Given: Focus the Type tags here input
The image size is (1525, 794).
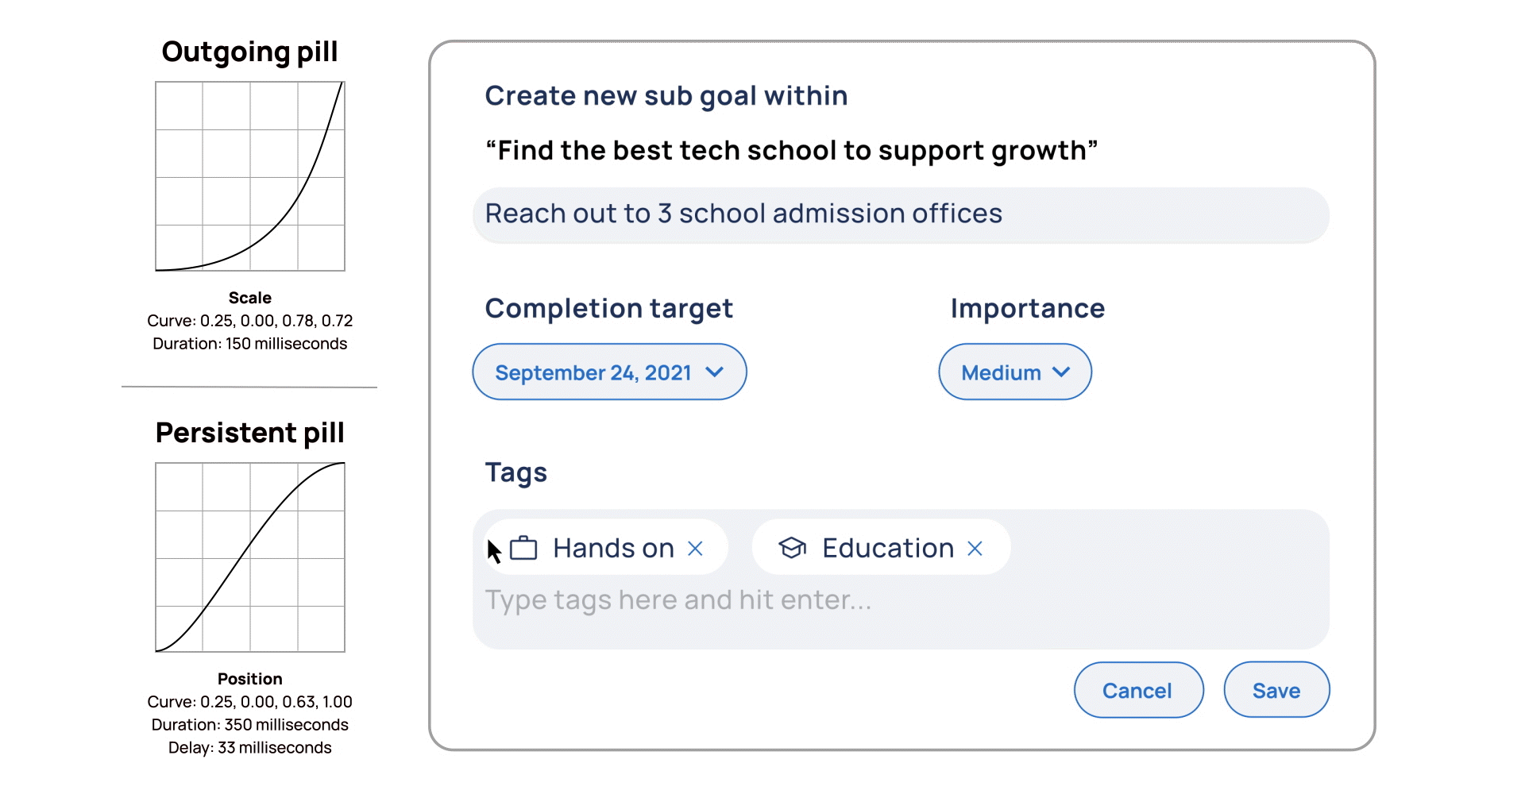Looking at the screenshot, I should click(678, 600).
